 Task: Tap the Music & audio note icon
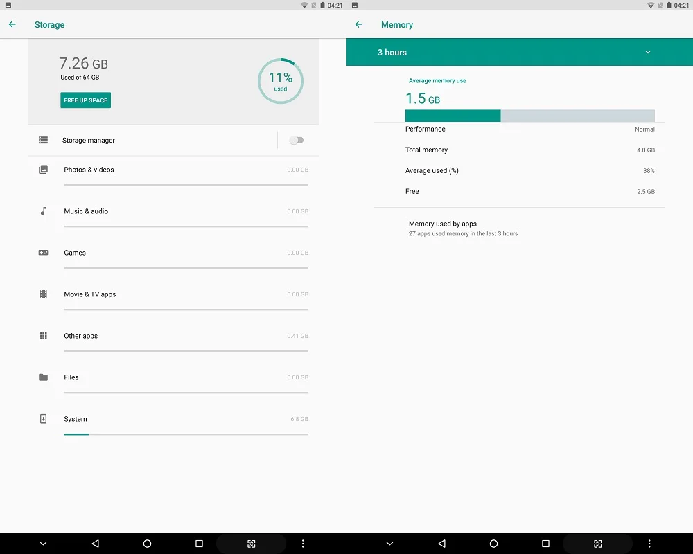tap(43, 211)
